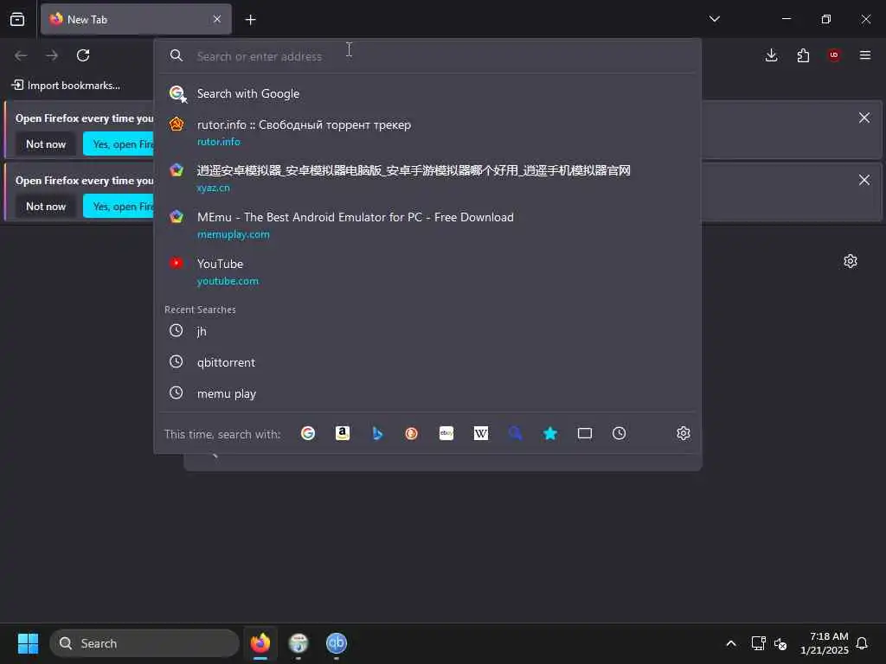Search this time with Amazon
The image size is (886, 664).
(x=343, y=433)
